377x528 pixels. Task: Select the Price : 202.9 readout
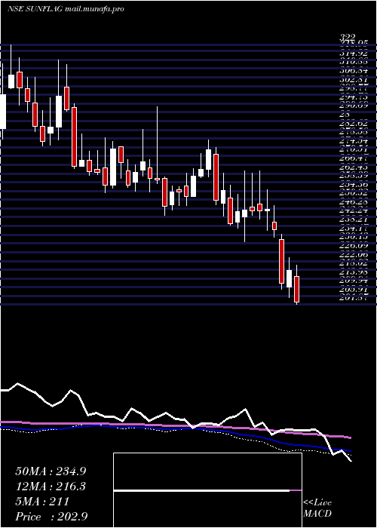[52, 517]
